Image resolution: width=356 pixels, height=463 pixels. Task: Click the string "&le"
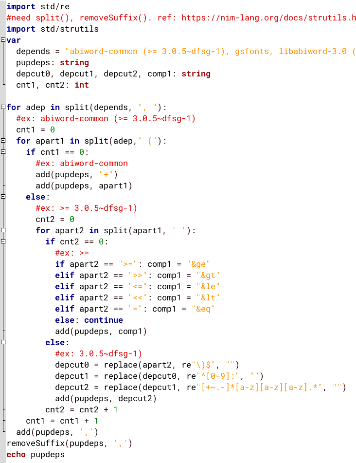[208, 286]
